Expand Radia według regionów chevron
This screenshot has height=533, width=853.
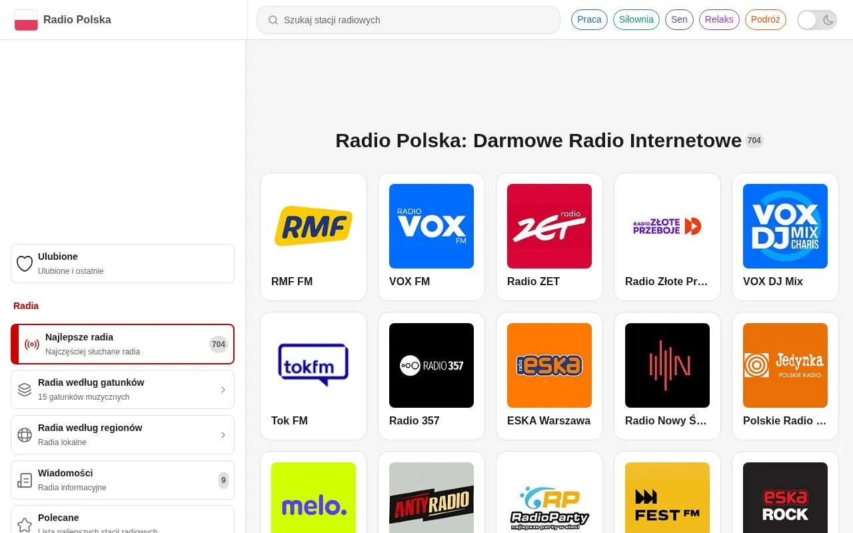tap(223, 435)
